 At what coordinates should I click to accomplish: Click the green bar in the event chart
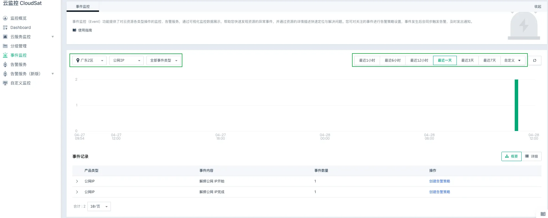click(516, 105)
